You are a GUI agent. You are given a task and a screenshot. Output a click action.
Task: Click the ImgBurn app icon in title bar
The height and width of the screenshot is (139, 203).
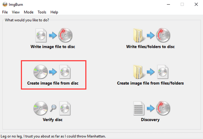[5, 4]
